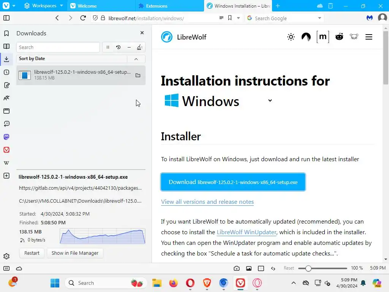This screenshot has width=389, height=292.
Task: Click Download librewolf setup.exe button
Action: pyautogui.click(x=233, y=182)
